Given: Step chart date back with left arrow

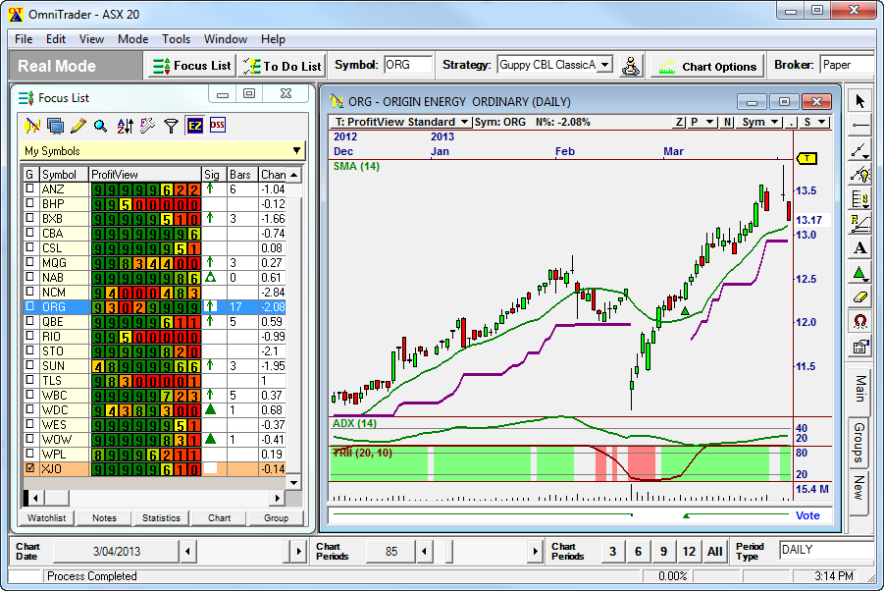Looking at the screenshot, I should click(187, 551).
